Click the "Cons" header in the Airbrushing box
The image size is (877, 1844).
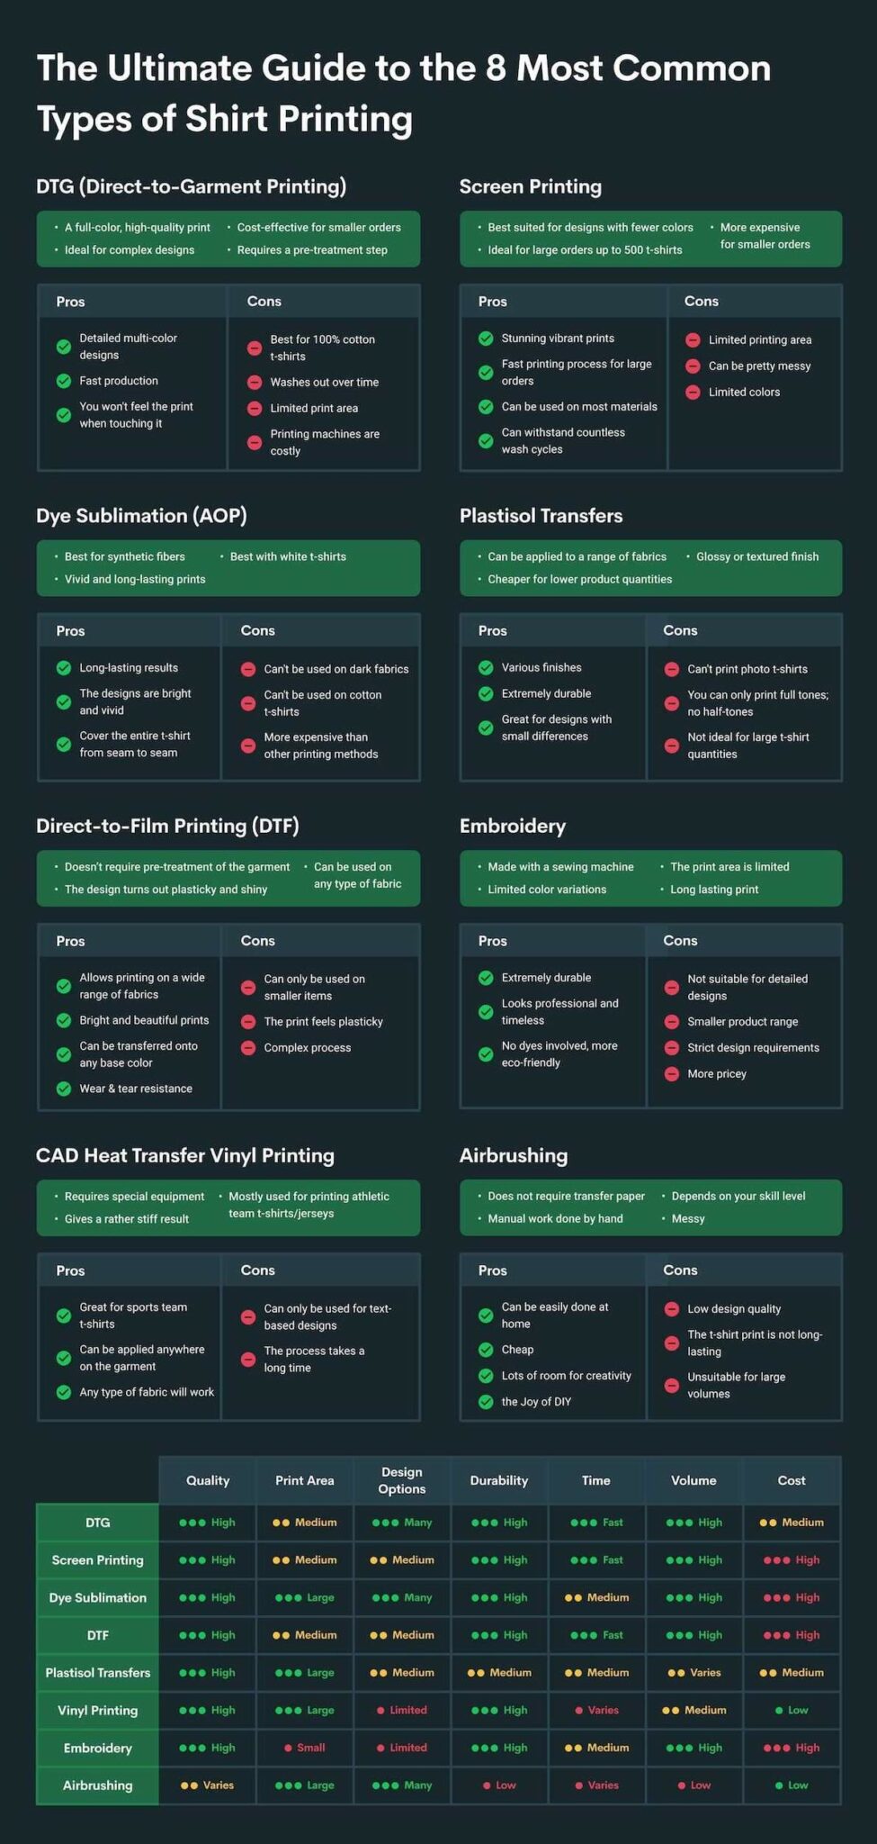680,1270
